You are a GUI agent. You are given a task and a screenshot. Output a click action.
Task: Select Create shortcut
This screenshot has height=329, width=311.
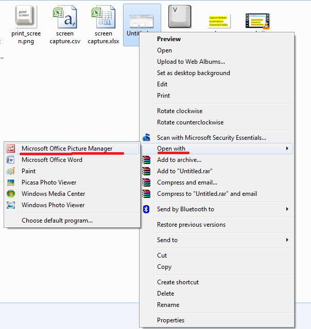point(217,282)
